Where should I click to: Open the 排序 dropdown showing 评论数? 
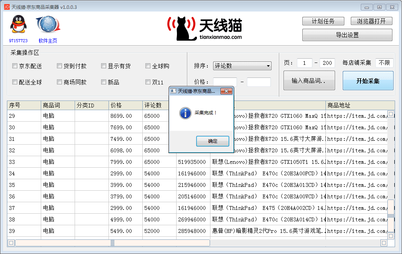point(242,66)
